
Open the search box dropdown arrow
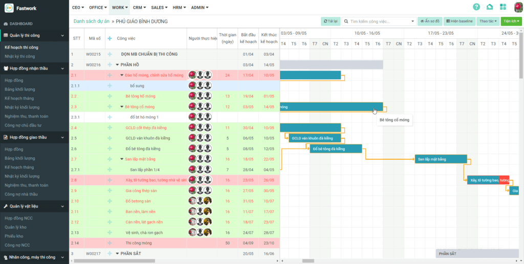412,21
